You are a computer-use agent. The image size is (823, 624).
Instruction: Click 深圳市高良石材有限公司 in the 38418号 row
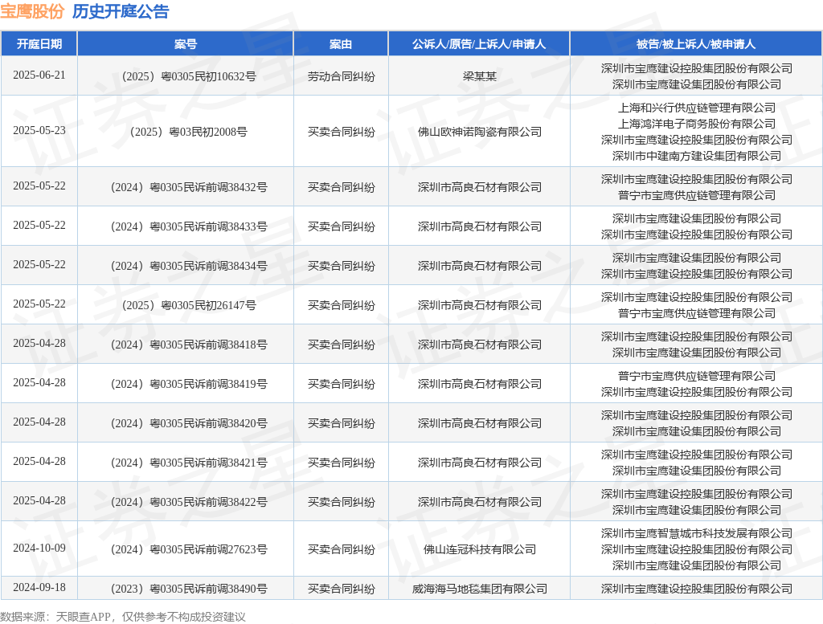480,345
